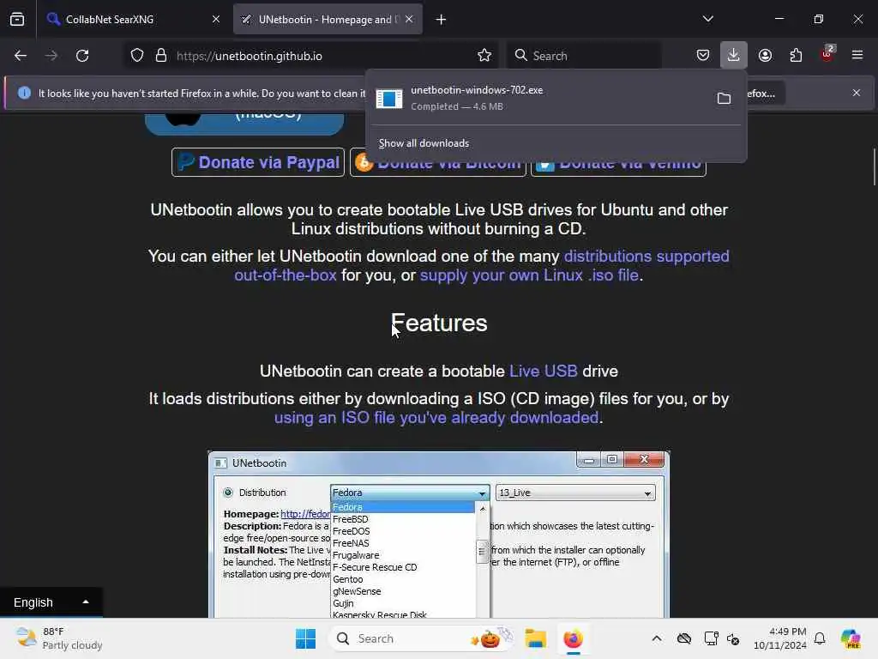Click the Gentoo entry in the screenshot list
Viewport: 878px width, 659px height.
[348, 579]
